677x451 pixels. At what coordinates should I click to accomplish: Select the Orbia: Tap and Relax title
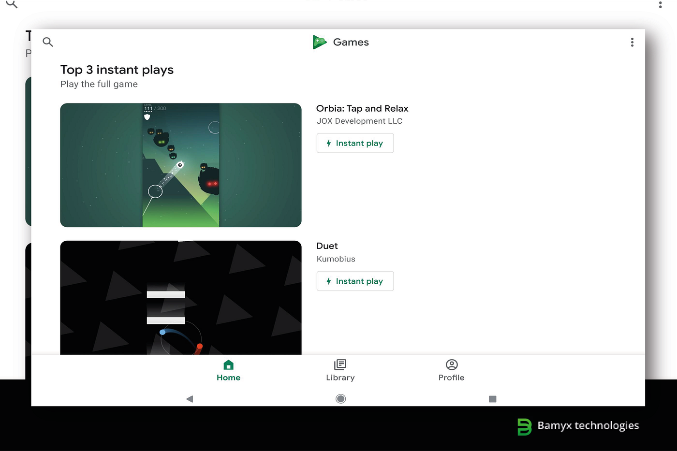click(362, 108)
